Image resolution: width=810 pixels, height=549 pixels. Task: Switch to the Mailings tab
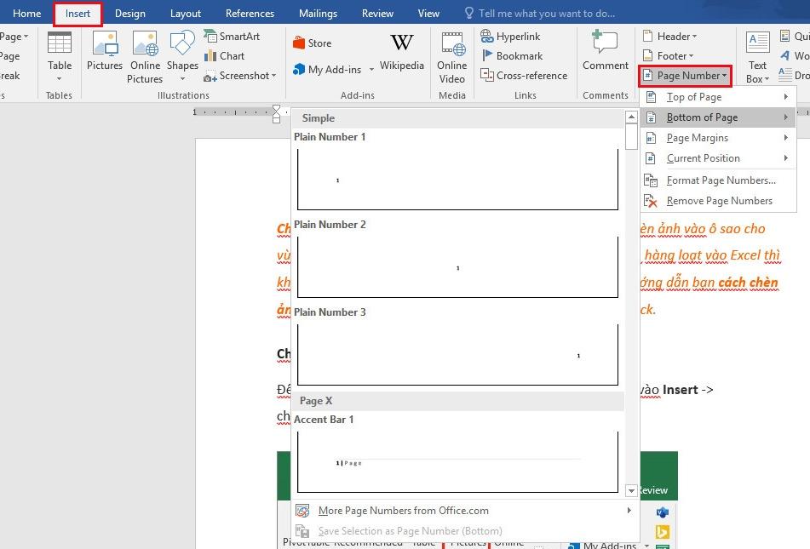pos(318,14)
